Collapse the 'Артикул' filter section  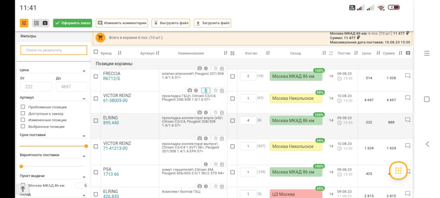point(84,99)
